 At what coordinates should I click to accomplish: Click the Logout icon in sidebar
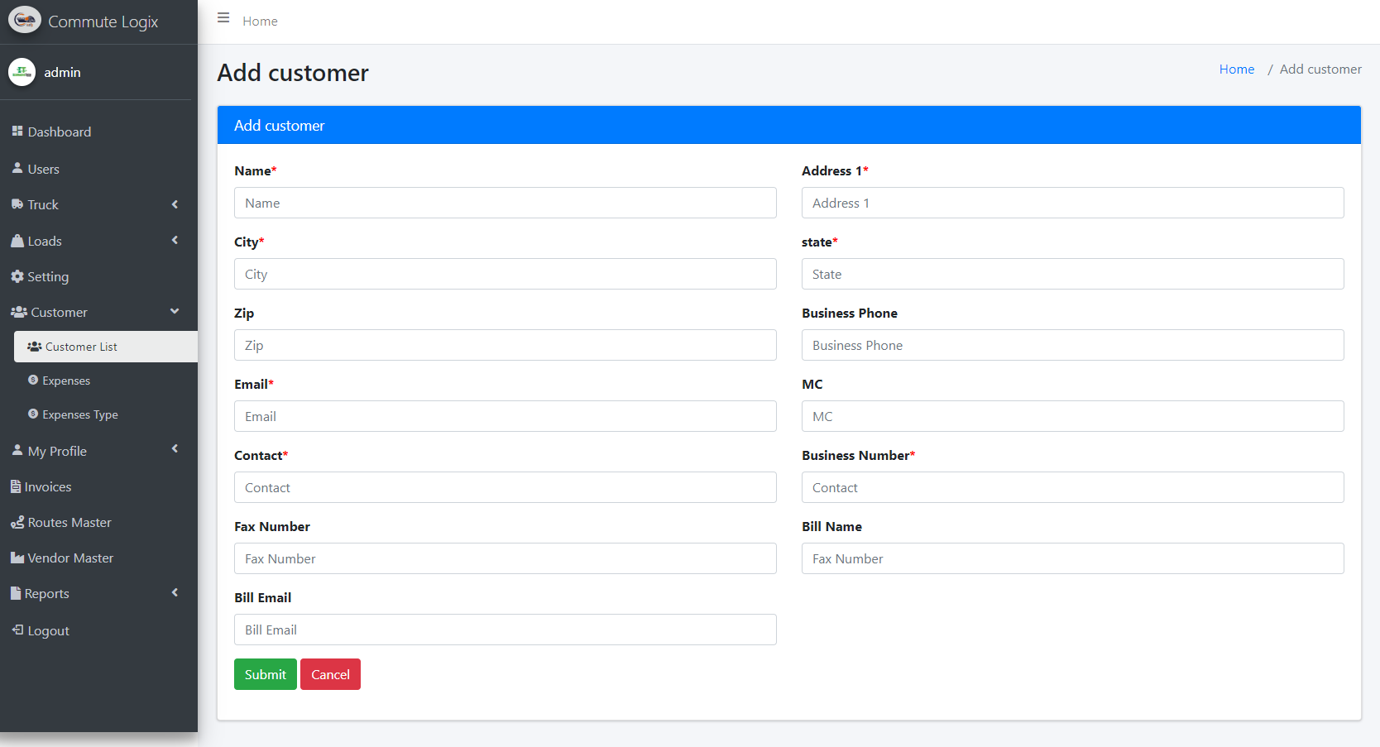(17, 630)
